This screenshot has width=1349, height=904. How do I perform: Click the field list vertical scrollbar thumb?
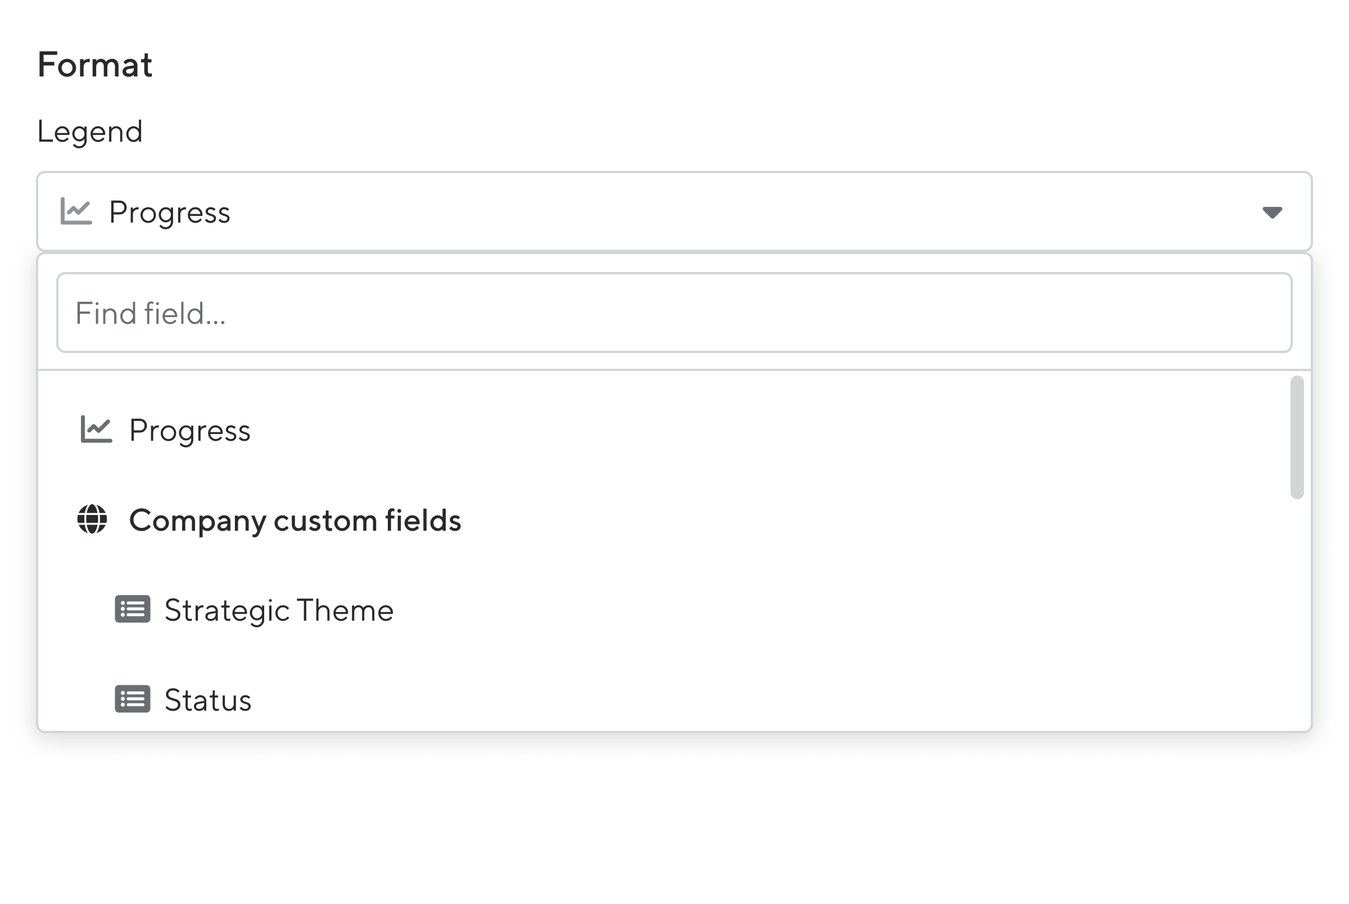(1297, 437)
